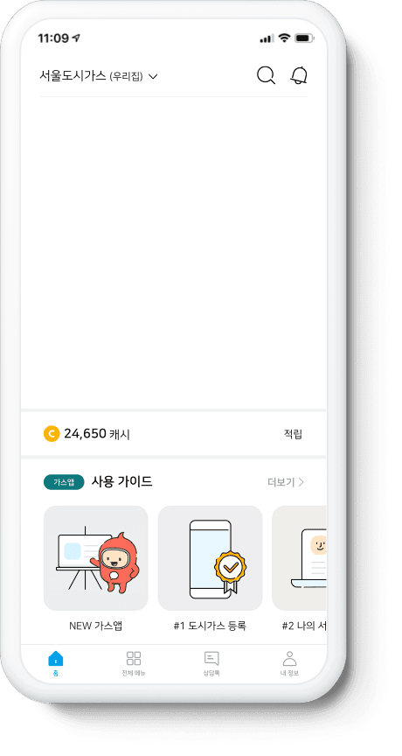Tap the orange cash coin icon
Viewport: 402px width, 756px height.
pyautogui.click(x=51, y=434)
